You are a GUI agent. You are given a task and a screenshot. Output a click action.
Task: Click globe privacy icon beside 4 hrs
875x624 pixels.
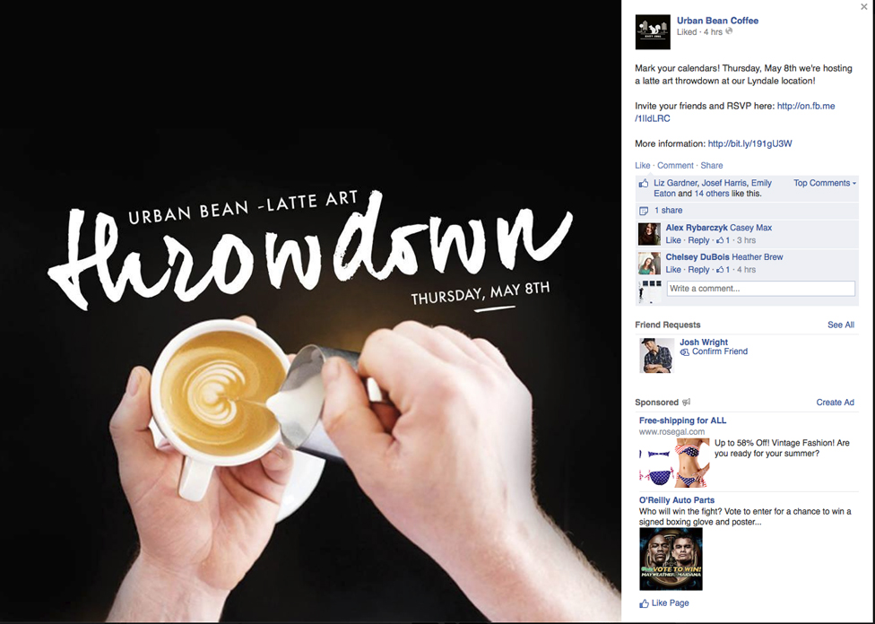point(729,31)
